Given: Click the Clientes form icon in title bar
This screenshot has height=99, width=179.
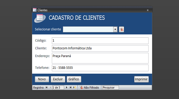Looking at the screenshot, I should (x=34, y=10).
